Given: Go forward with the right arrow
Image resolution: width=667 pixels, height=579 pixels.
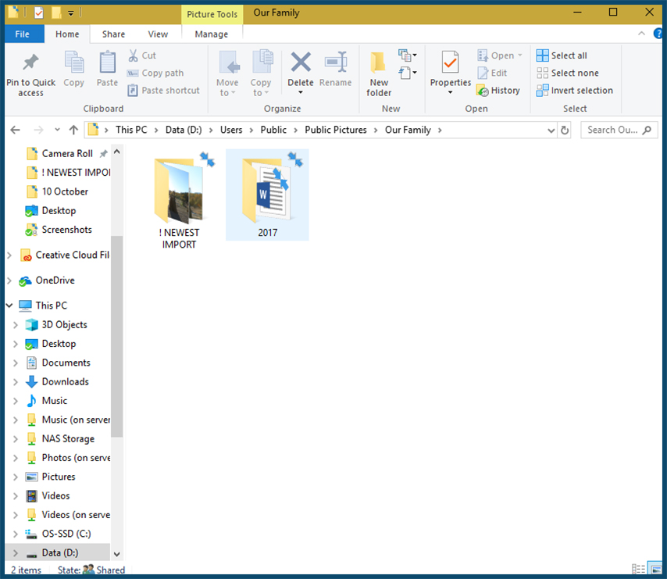Looking at the screenshot, I should tap(38, 130).
